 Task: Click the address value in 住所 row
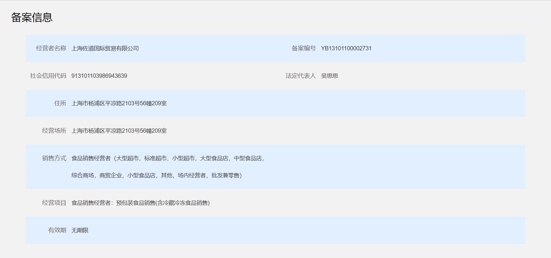[x=119, y=103]
